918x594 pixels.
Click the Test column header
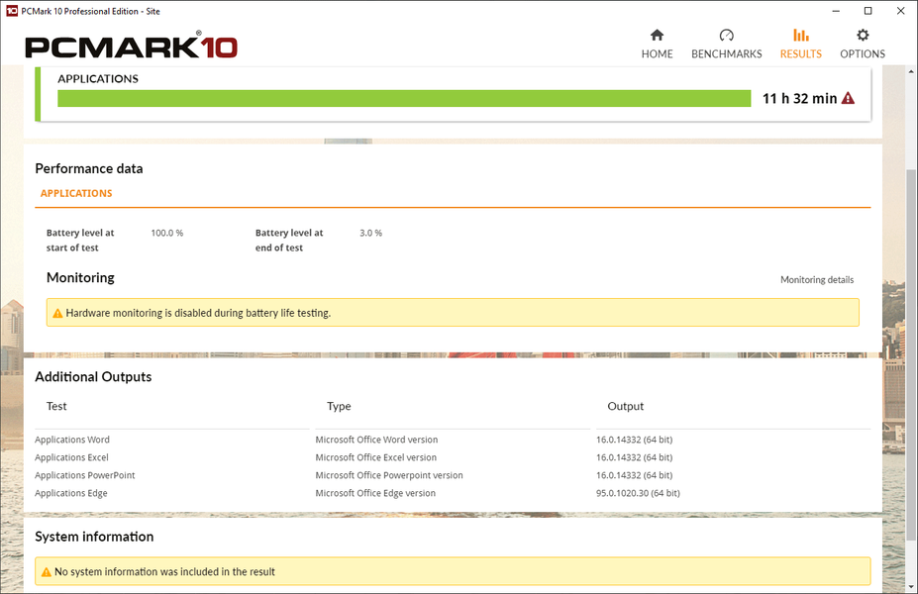pos(56,406)
